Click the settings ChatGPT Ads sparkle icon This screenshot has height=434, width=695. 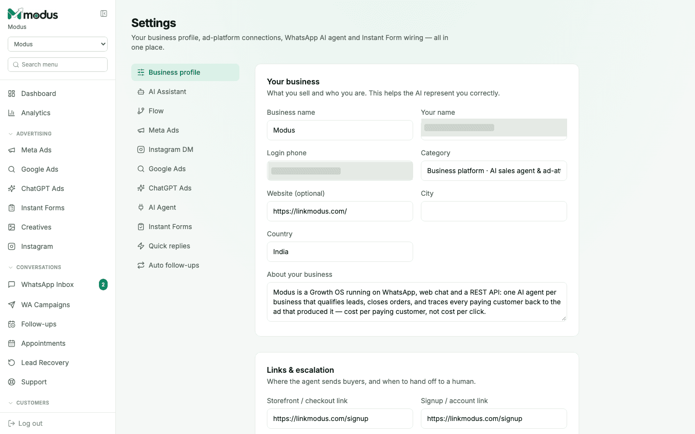[141, 188]
